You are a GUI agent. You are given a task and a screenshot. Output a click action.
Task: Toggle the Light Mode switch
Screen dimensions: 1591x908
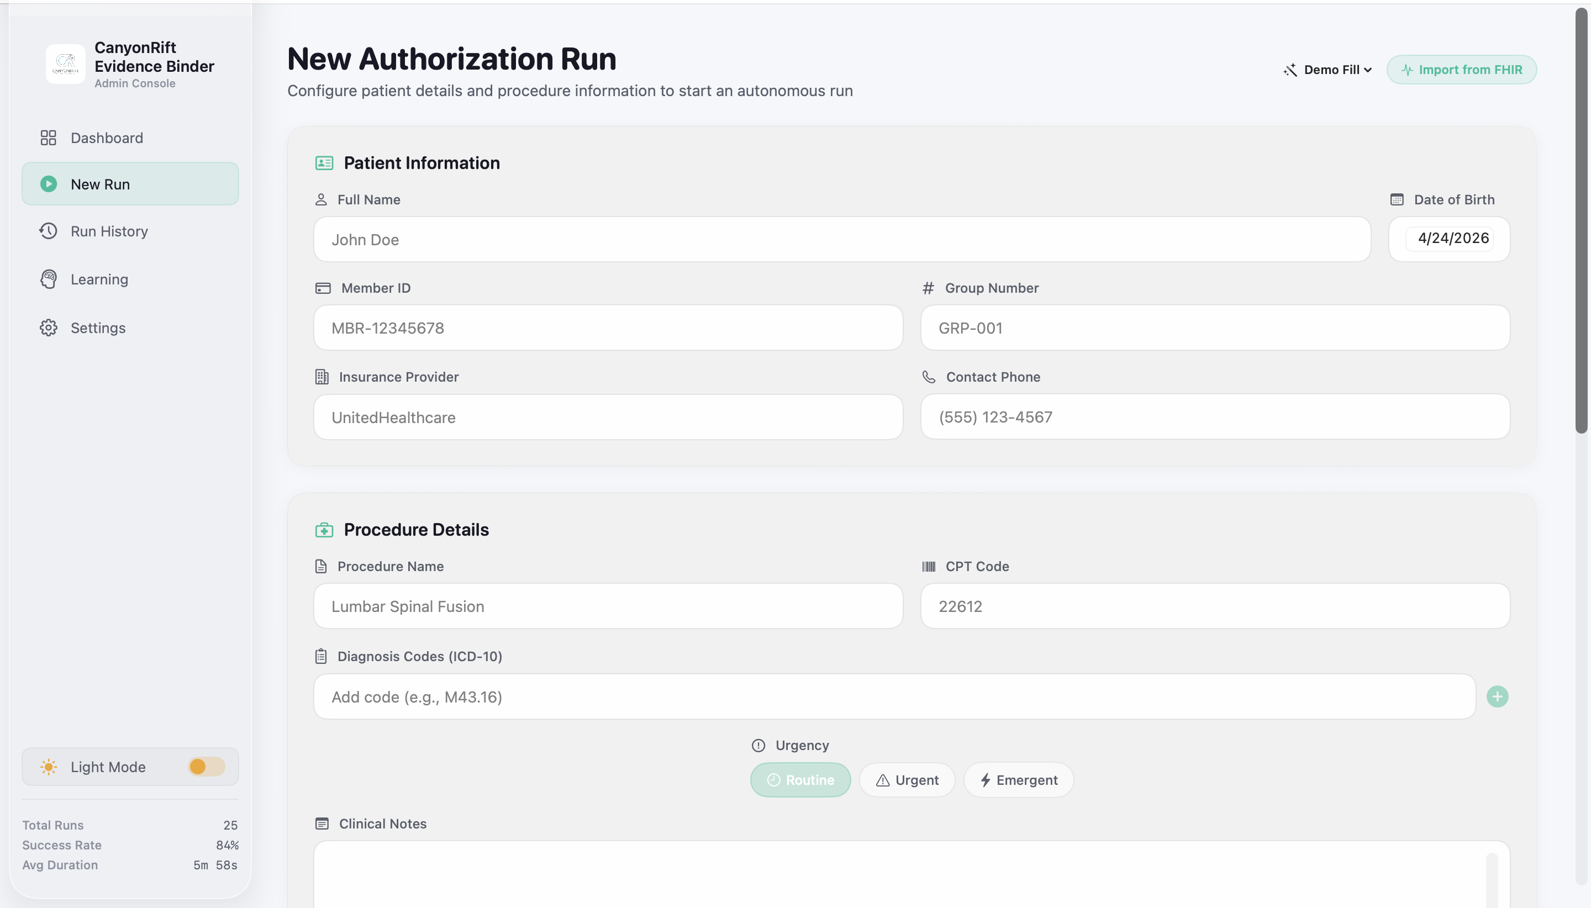pos(207,767)
